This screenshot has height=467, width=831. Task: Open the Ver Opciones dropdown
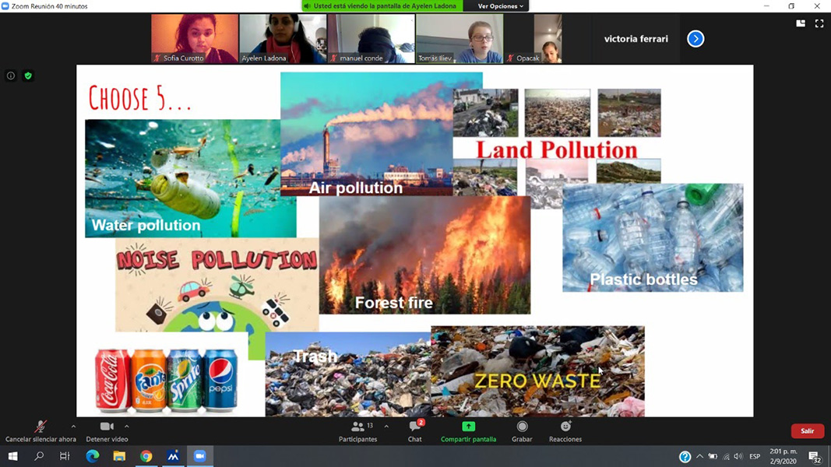click(500, 6)
